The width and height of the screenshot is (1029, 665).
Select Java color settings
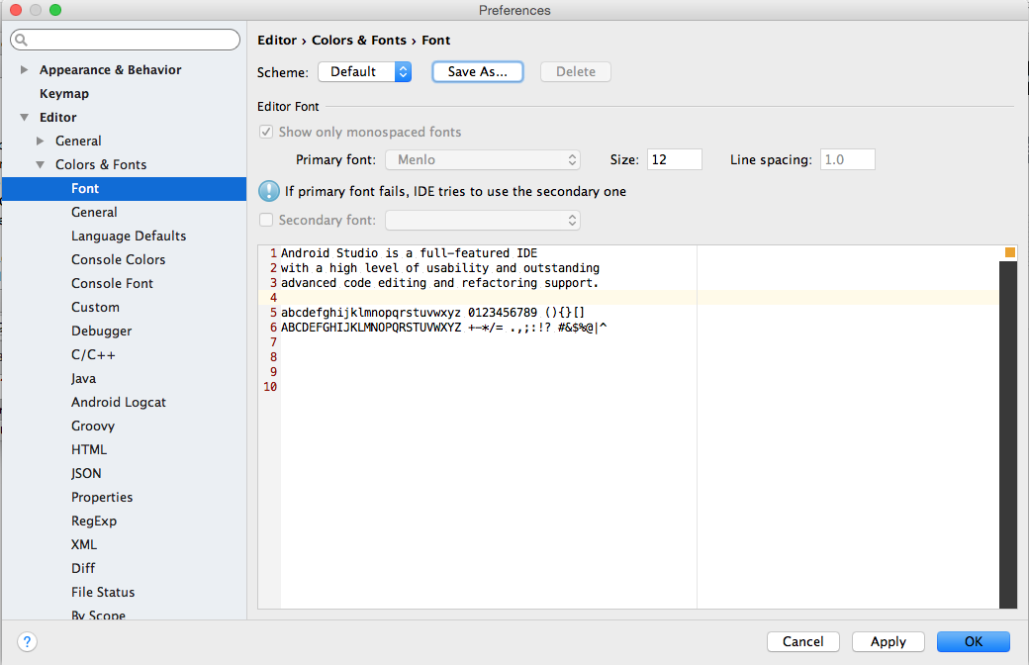(83, 378)
